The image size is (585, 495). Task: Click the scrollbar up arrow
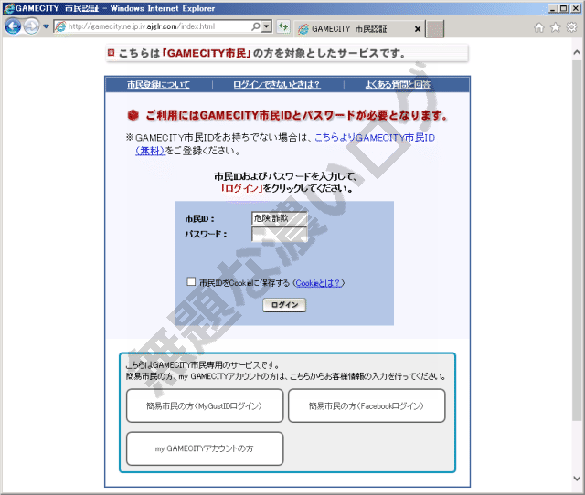[577, 53]
